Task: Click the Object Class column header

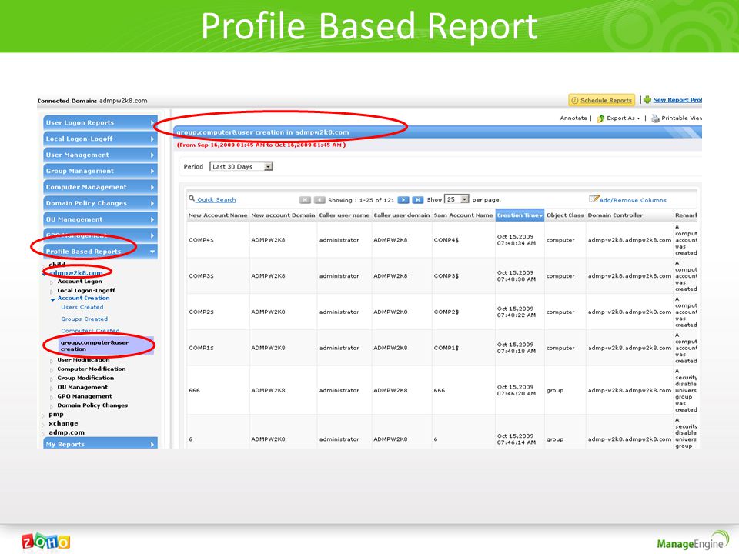Action: (565, 215)
